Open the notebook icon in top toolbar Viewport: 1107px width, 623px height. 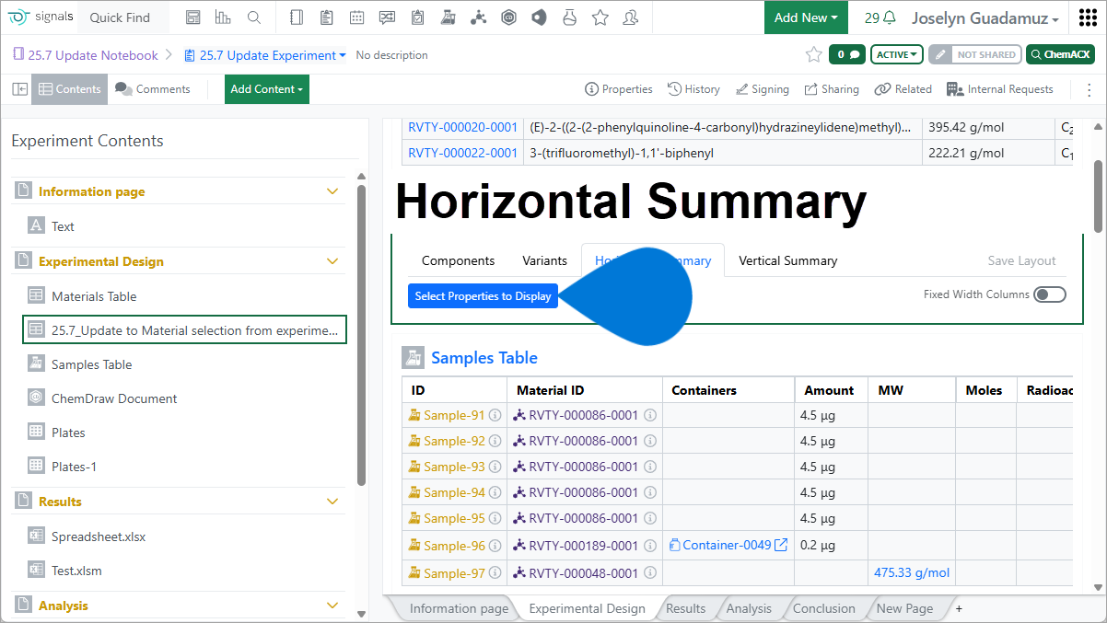[x=296, y=17]
